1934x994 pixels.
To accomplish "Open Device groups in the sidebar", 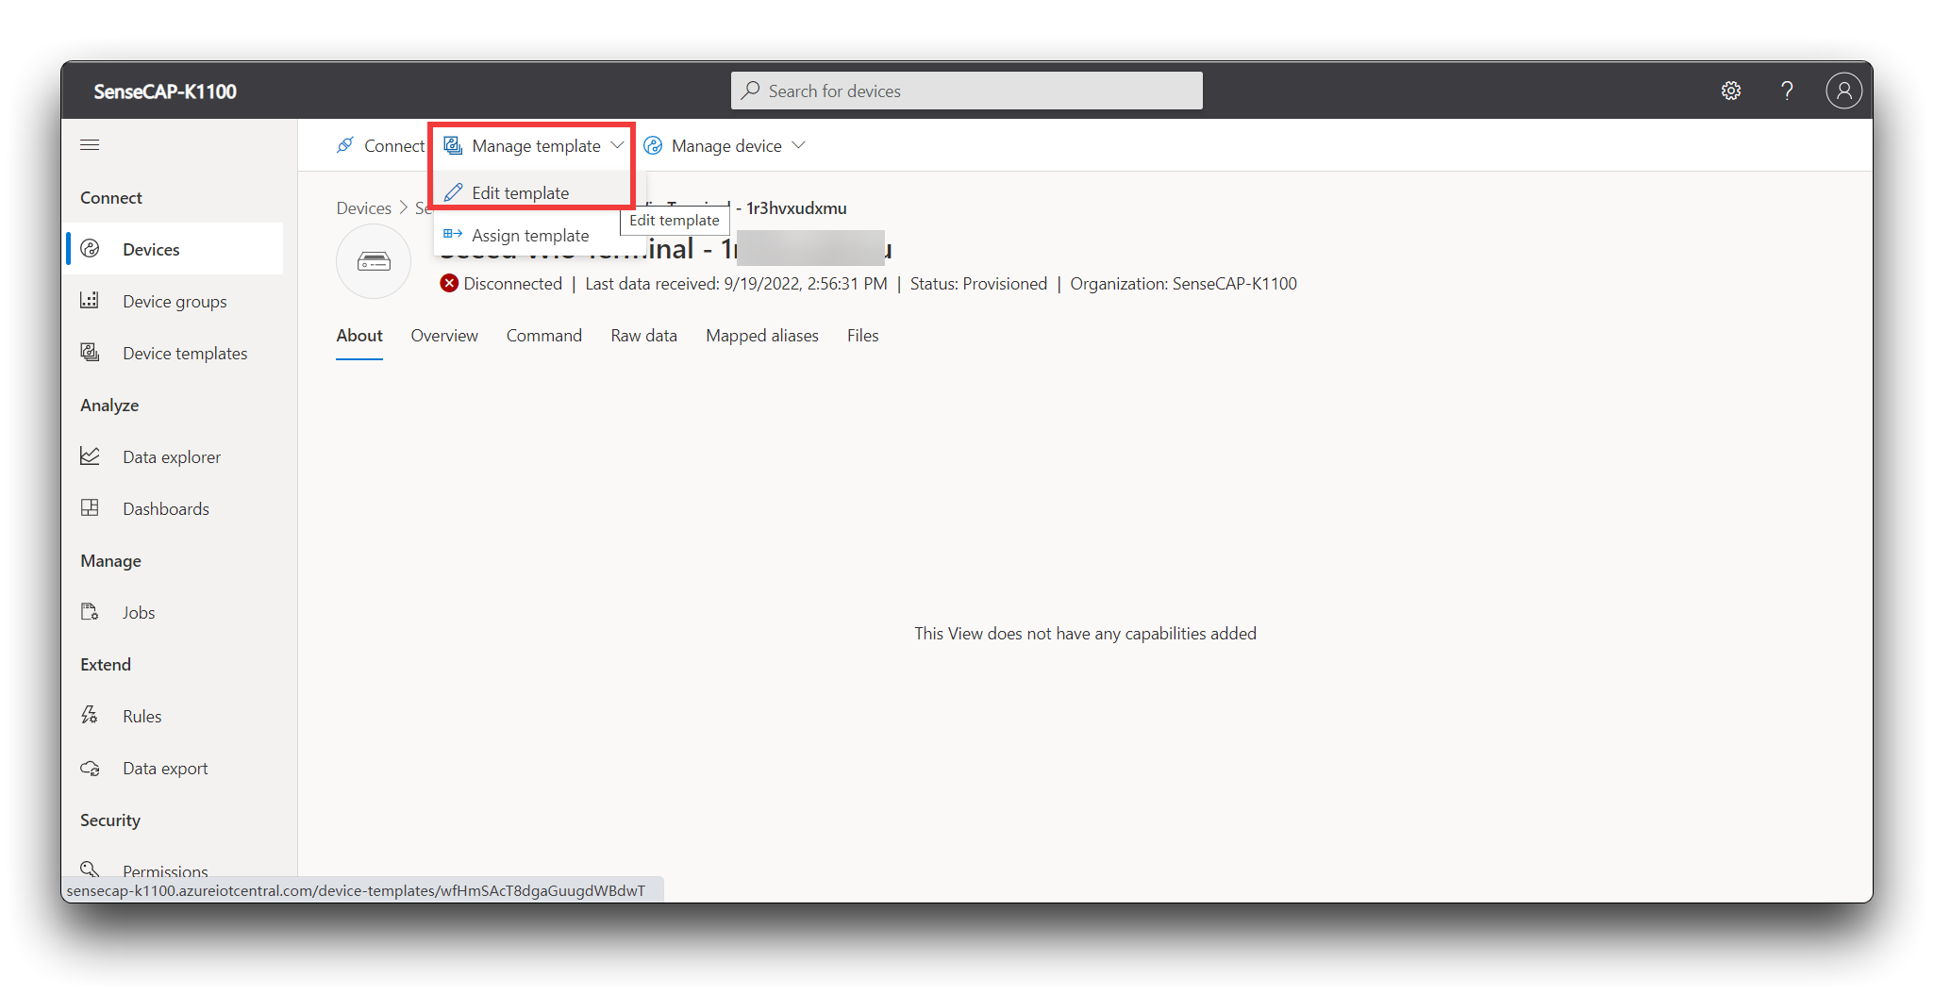I will 175,301.
